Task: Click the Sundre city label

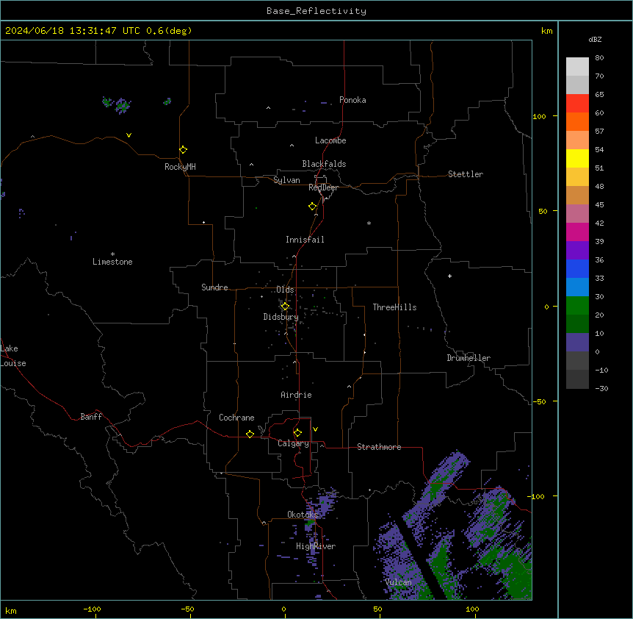Action: 214,287
